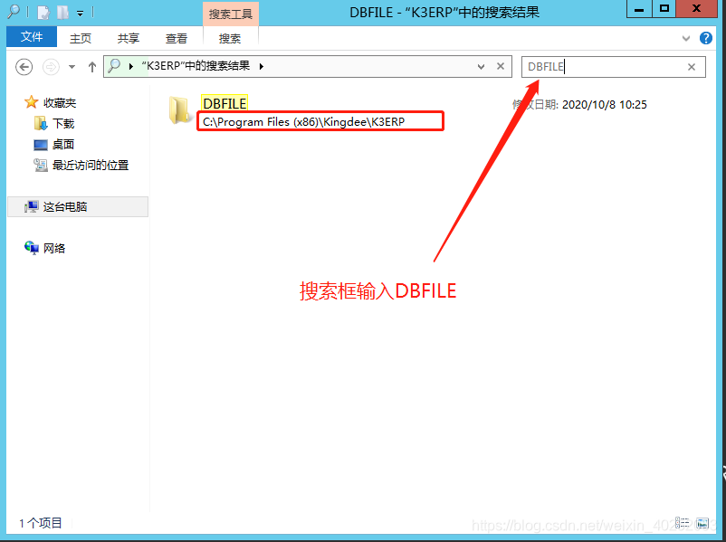
Task: Go up one folder level
Action: 92,67
